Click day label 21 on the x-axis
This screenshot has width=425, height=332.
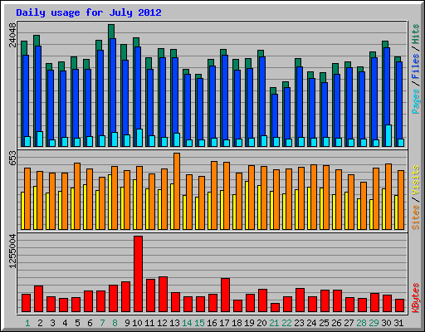click(274, 323)
